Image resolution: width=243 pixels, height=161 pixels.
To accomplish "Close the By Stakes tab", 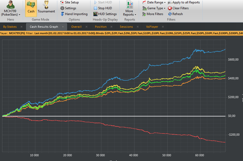I will 22,27.
